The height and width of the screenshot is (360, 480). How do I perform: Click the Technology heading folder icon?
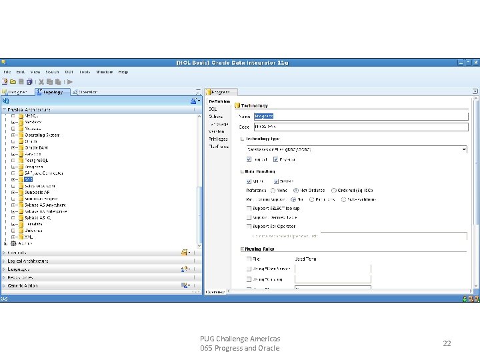[237, 105]
